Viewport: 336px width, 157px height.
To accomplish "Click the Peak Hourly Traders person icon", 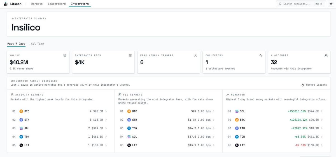I will point(195,55).
